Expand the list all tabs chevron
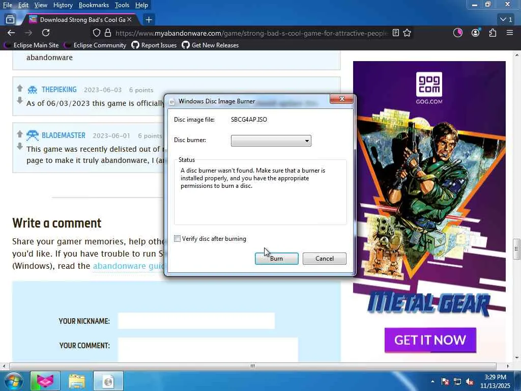Viewport: 521px width, 391px height. tap(506, 20)
